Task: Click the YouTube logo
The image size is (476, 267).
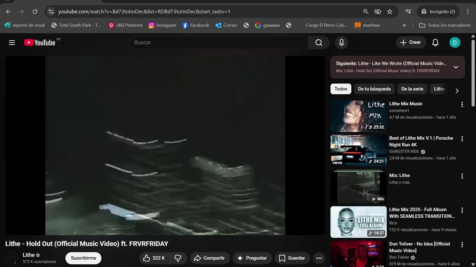Action: coord(40,43)
